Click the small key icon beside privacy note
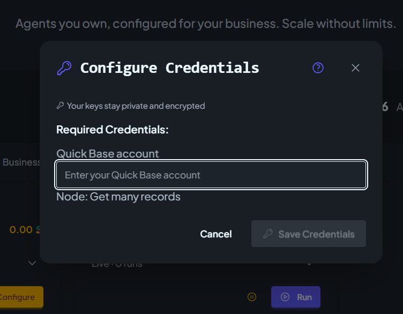Image resolution: width=403 pixels, height=314 pixels. point(60,106)
